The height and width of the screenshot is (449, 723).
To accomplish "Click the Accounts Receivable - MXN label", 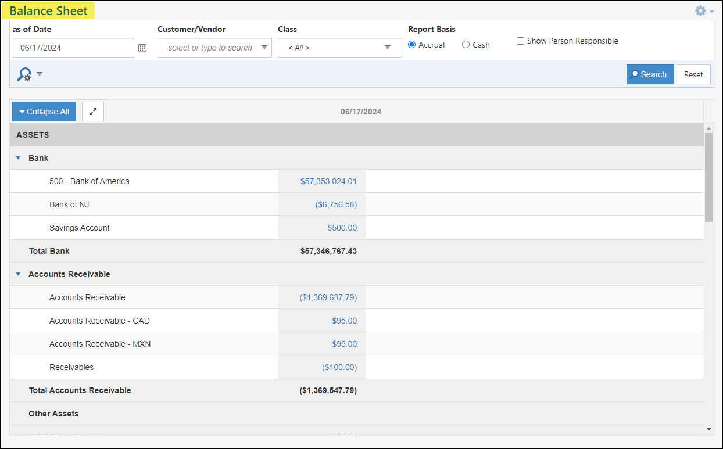I will (x=100, y=344).
